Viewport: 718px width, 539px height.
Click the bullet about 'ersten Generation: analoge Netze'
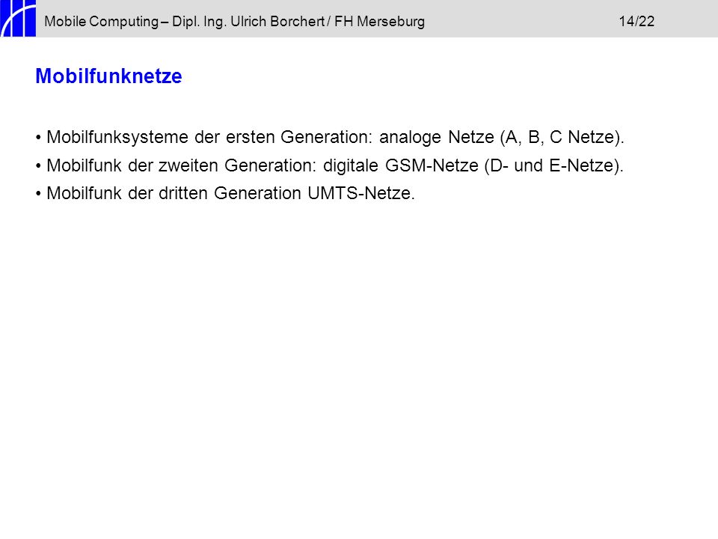pyautogui.click(x=330, y=138)
